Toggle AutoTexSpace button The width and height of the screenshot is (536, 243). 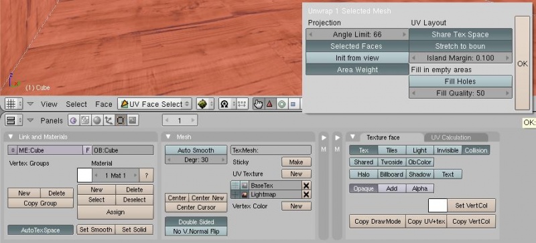click(40, 230)
